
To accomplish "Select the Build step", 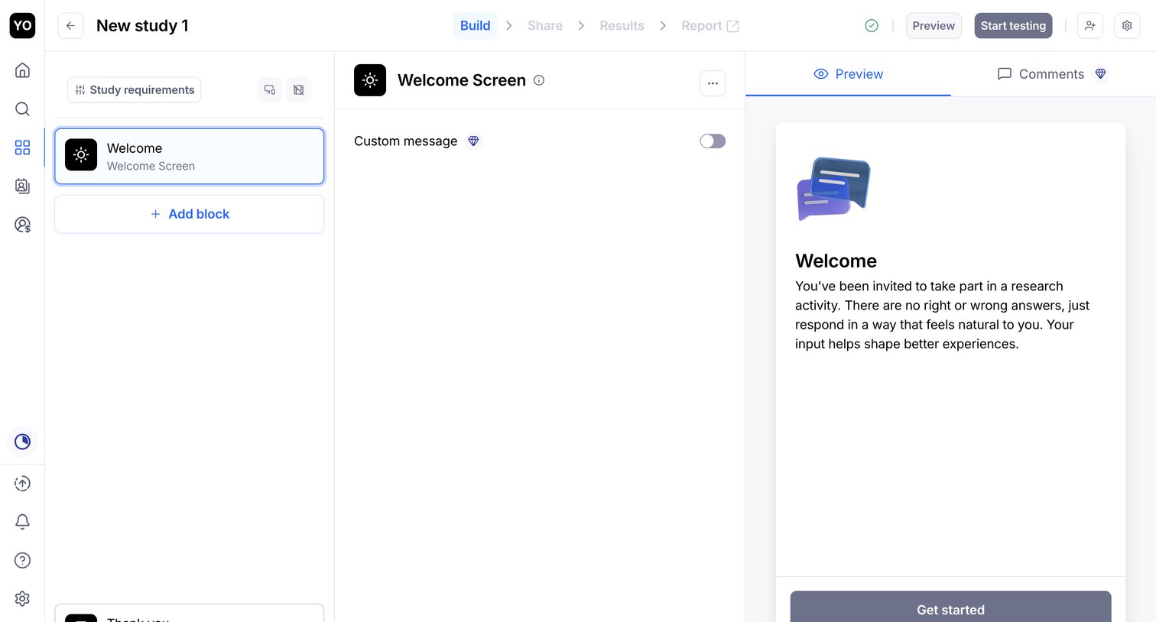I will pos(475,25).
